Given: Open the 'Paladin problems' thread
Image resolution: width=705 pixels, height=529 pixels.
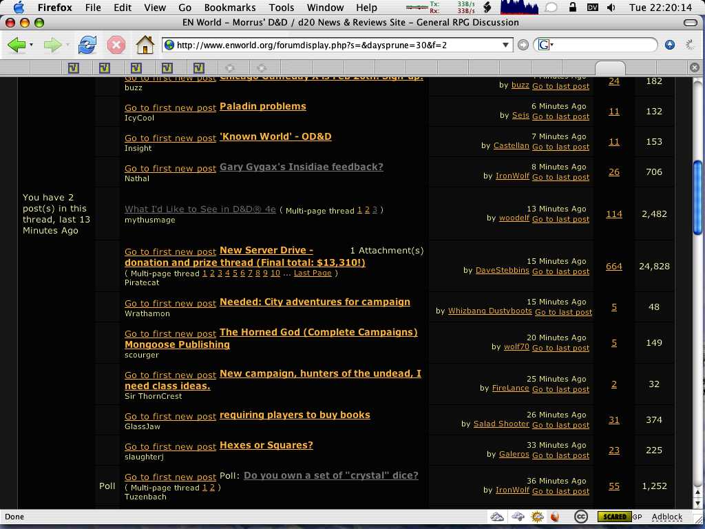Looking at the screenshot, I should coord(262,107).
